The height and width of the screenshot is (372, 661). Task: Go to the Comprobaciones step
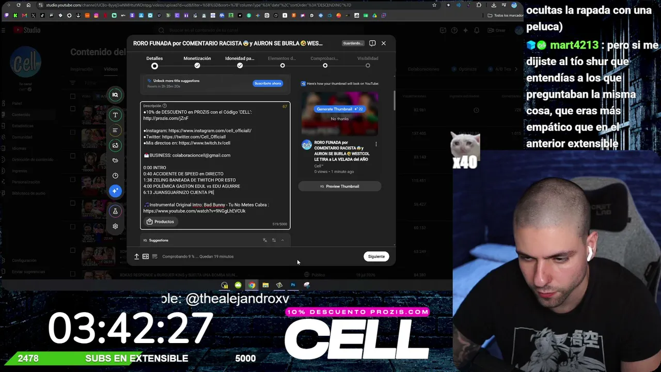click(325, 61)
